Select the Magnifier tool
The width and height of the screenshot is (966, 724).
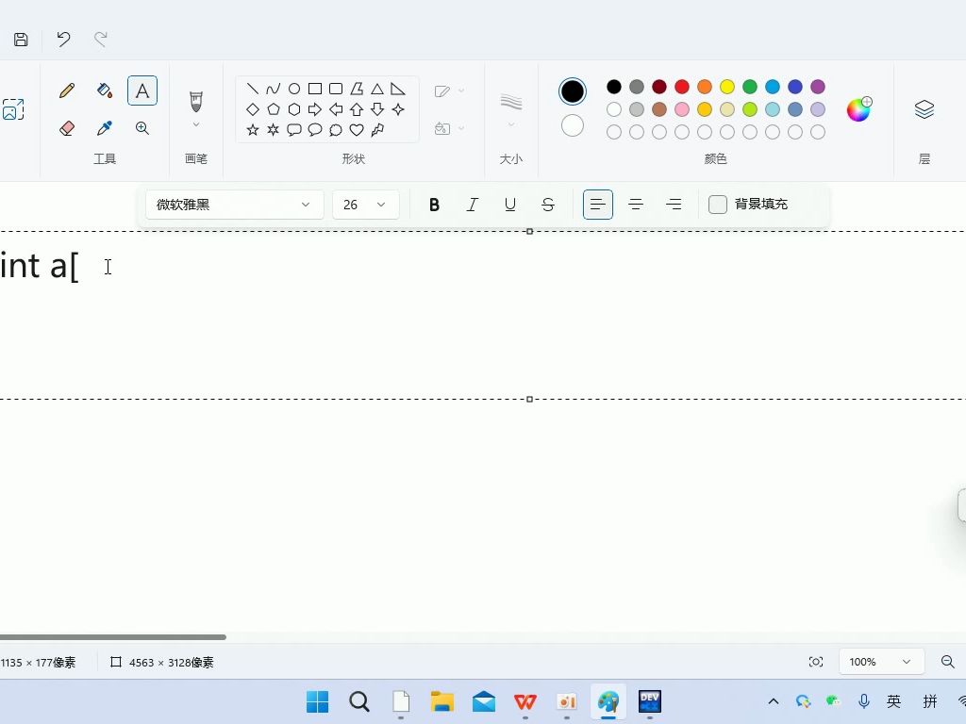point(142,127)
